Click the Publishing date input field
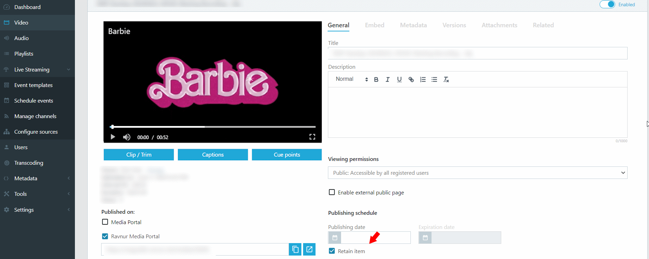The image size is (649, 259). coord(376,238)
